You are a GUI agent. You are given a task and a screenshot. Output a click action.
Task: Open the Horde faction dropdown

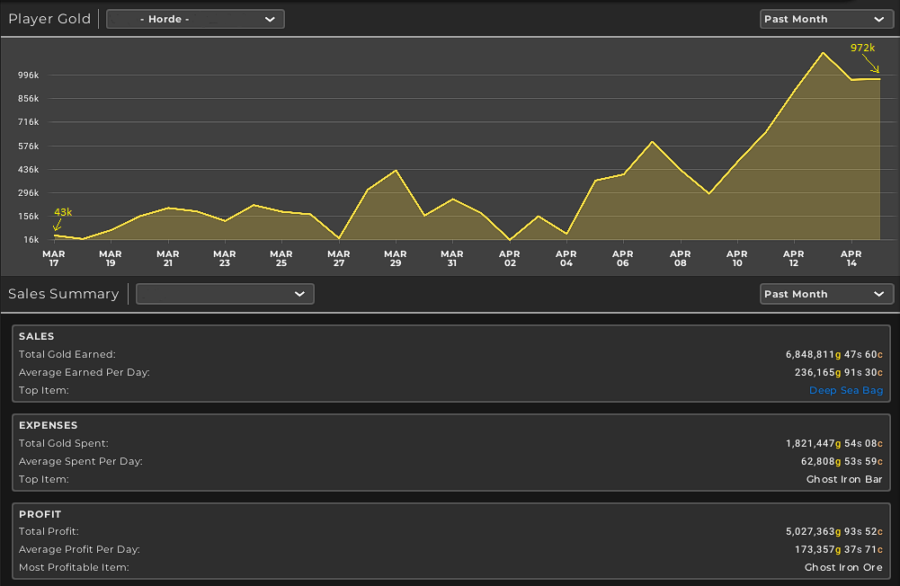click(x=195, y=19)
